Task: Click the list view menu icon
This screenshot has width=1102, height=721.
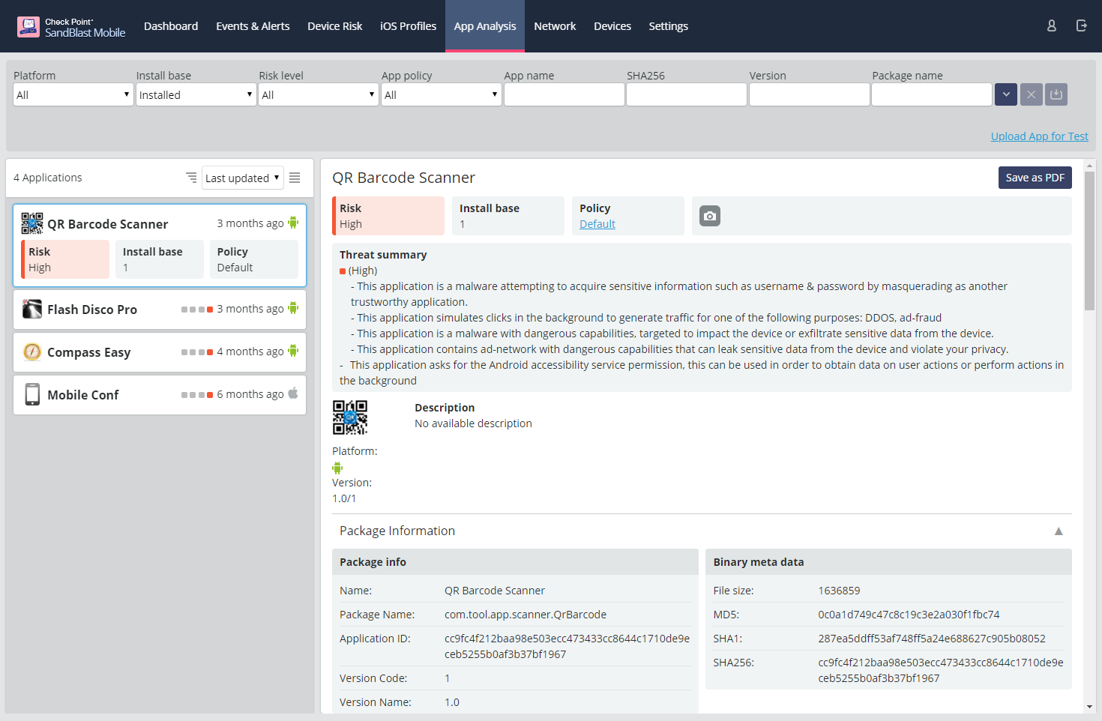Action: coord(295,178)
